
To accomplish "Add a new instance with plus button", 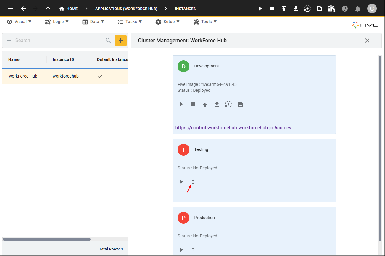I will coord(121,41).
